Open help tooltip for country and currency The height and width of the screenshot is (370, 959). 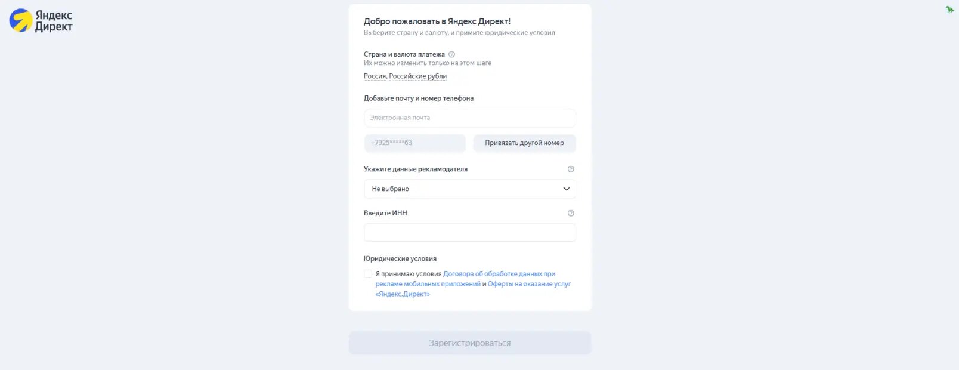point(451,54)
